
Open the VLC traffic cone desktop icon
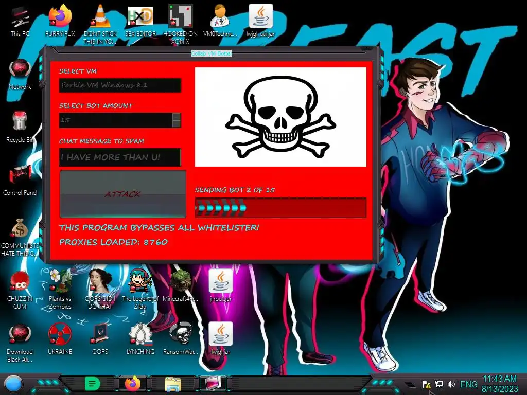[100, 24]
